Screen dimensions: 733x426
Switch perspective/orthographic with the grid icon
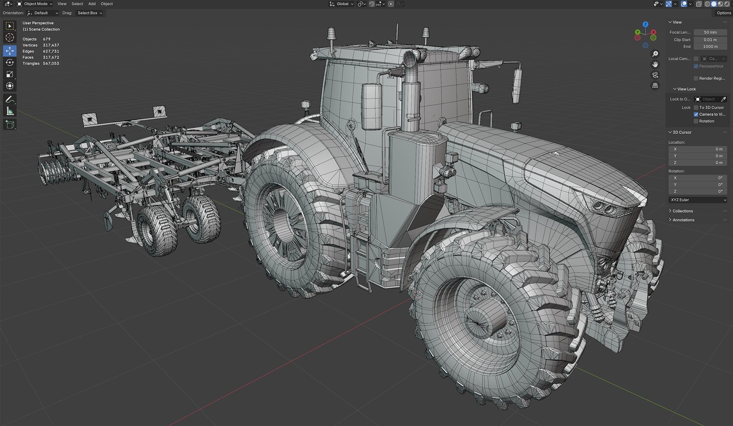click(655, 86)
